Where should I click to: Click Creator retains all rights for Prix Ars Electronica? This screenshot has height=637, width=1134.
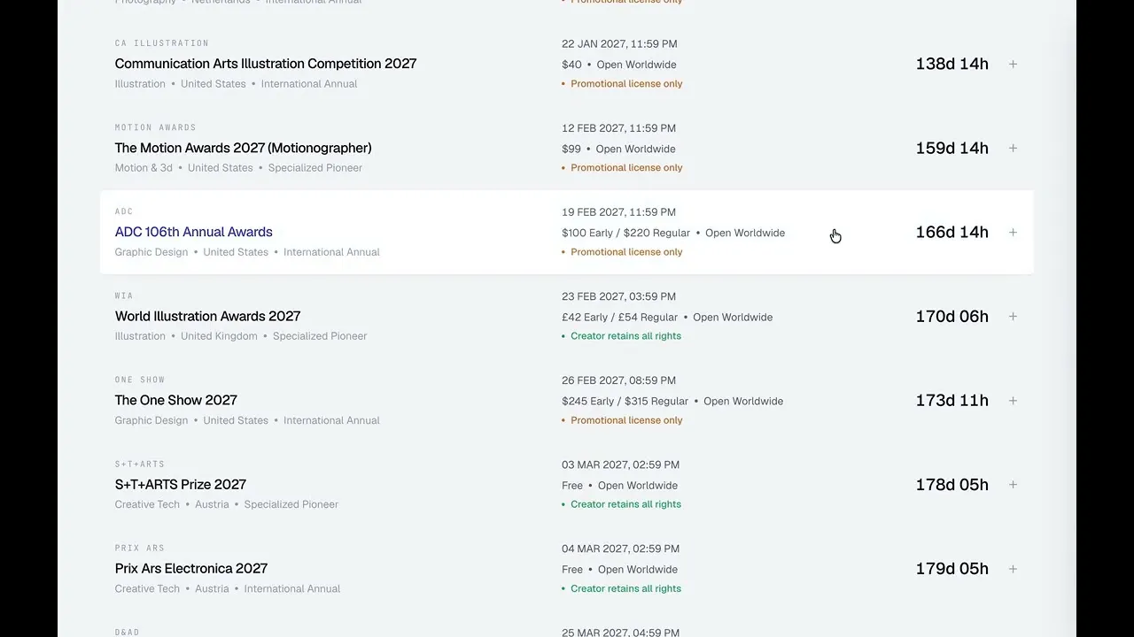pyautogui.click(x=626, y=588)
